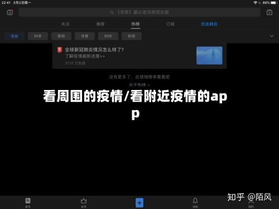Select the 科学 category chip
The width and height of the screenshot is (279, 209).
point(38,36)
